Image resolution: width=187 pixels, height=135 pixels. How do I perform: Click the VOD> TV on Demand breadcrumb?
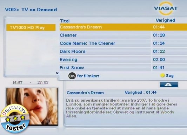pyautogui.click(x=31, y=10)
